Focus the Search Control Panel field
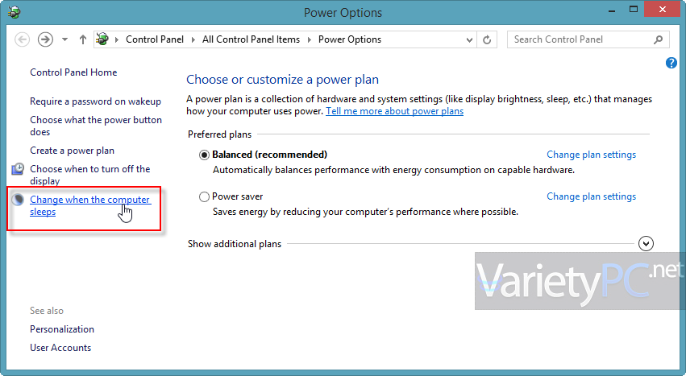 pos(580,39)
